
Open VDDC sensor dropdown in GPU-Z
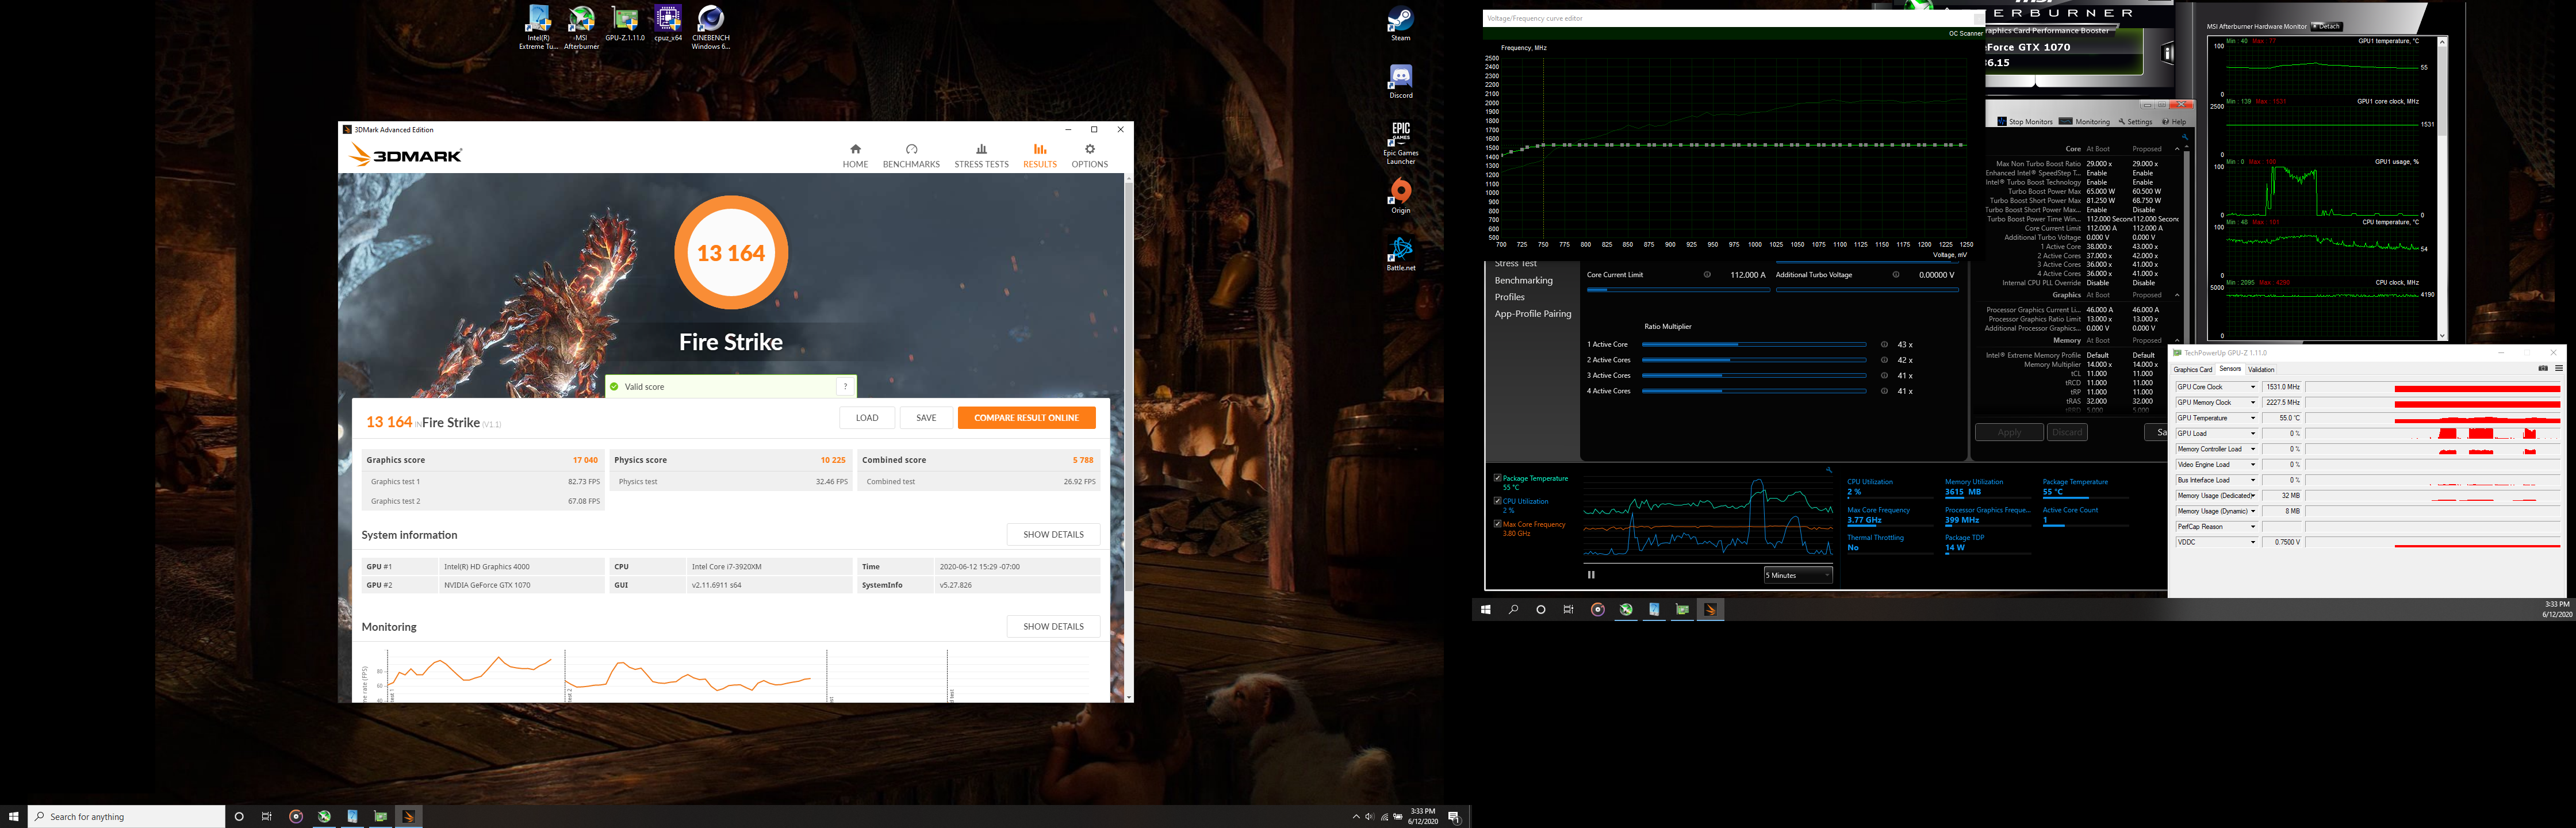coord(2253,542)
